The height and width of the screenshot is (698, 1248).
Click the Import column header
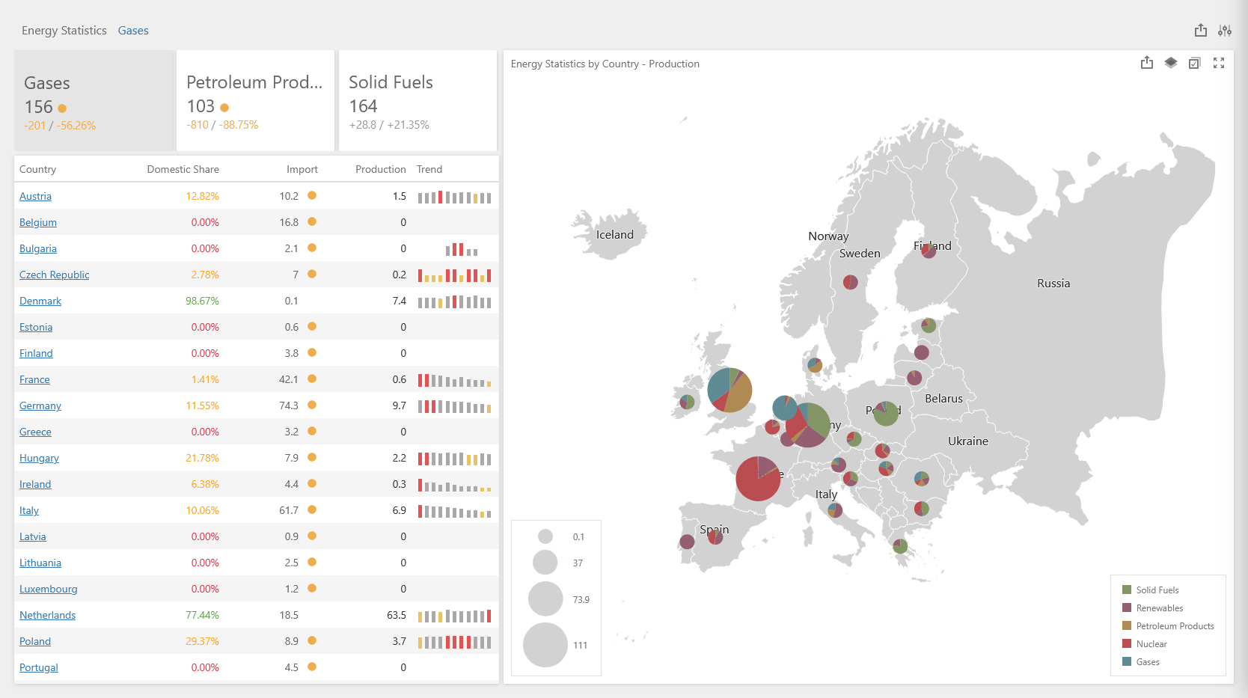coord(302,169)
